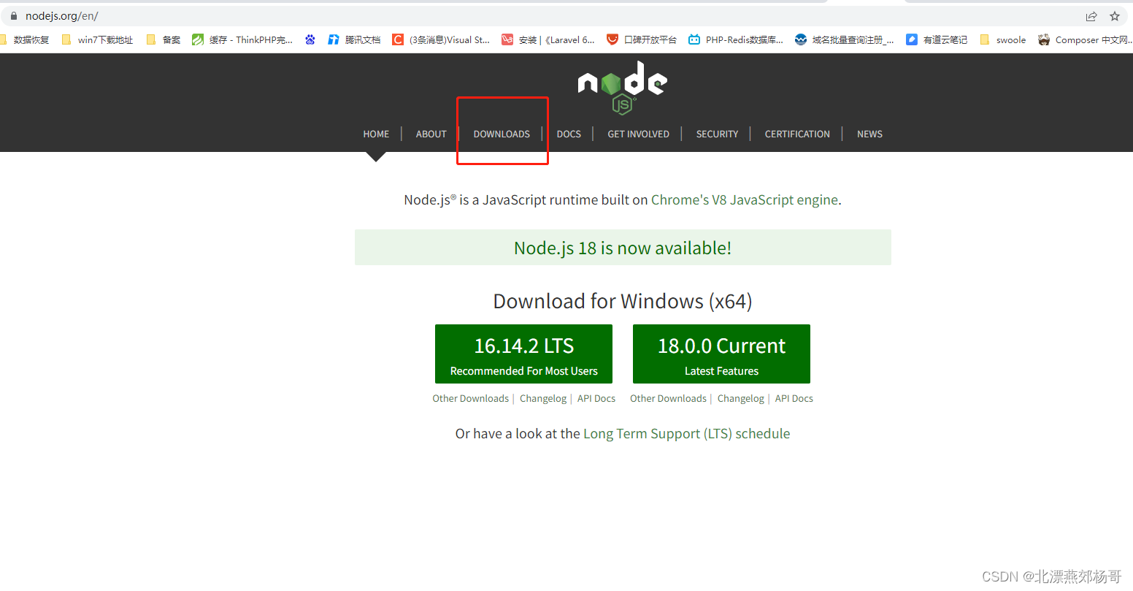This screenshot has width=1133, height=591.
Task: Open the DOCS nav item
Action: tap(569, 134)
